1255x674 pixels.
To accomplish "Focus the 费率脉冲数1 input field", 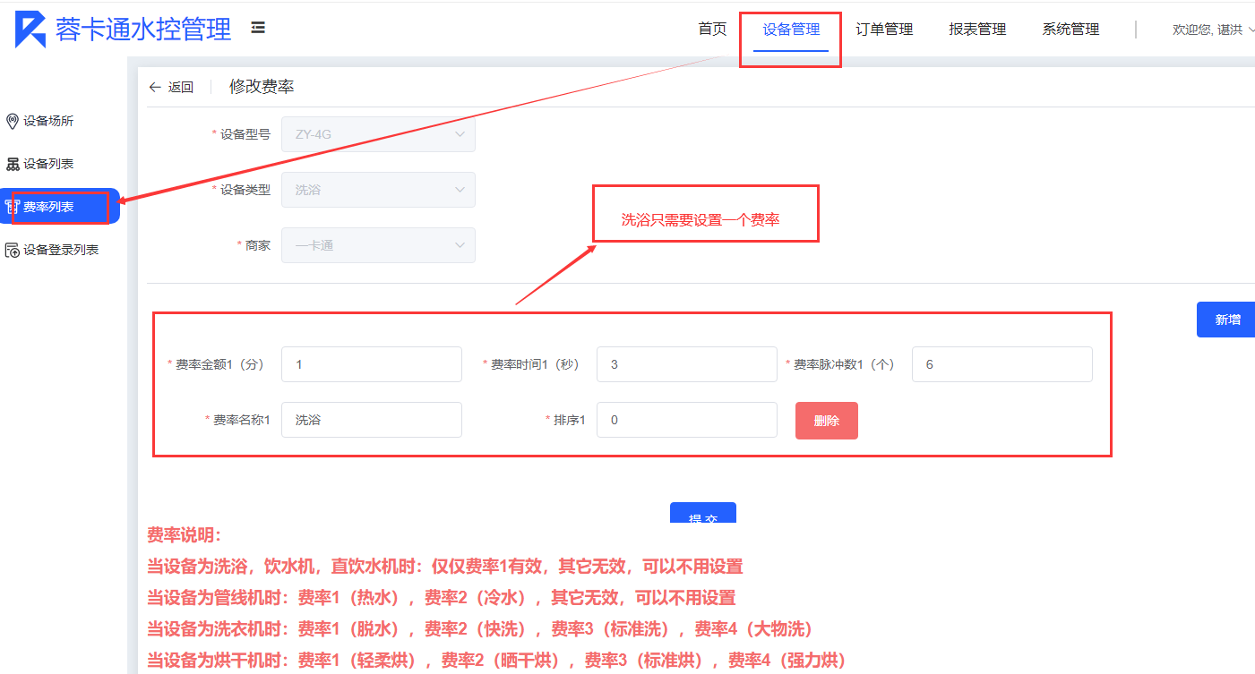I will pos(1001,364).
